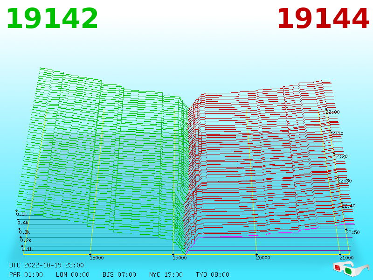373x280 pixels.
Task: Click the 22:20 time axis marker
Action: (341, 156)
